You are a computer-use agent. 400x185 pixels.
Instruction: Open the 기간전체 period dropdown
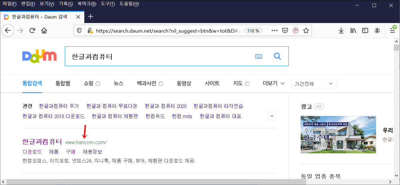click(x=314, y=84)
